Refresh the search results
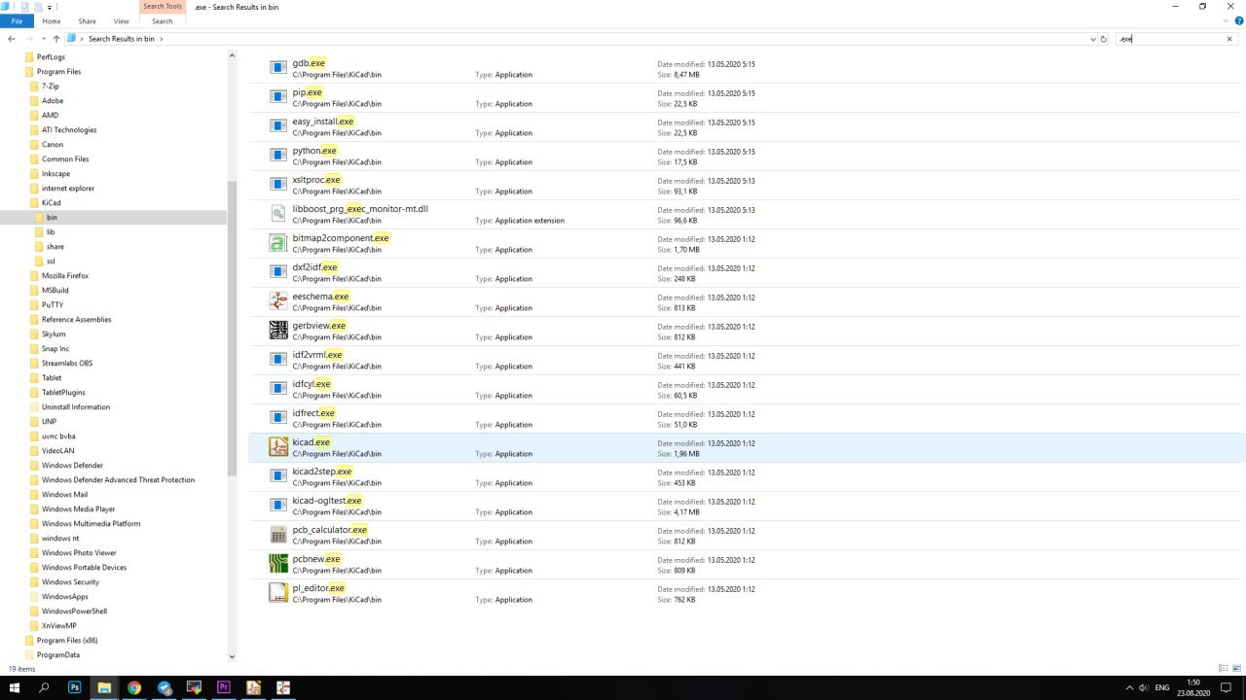Screen dimensions: 1246x700 coord(1103,39)
